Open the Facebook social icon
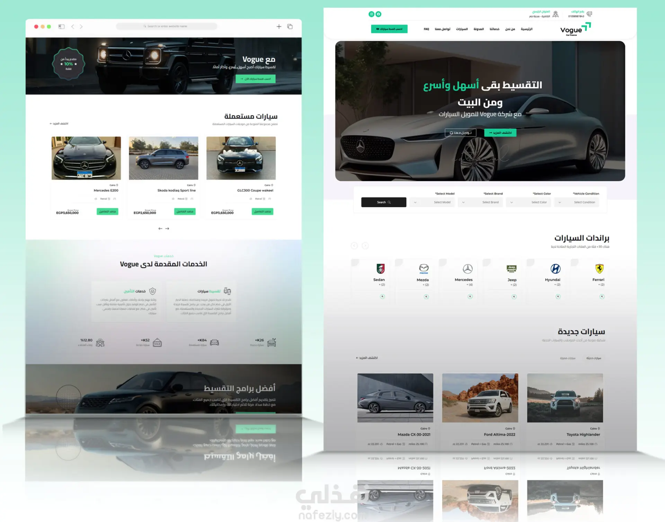Screen dimensions: 665x522 378,14
